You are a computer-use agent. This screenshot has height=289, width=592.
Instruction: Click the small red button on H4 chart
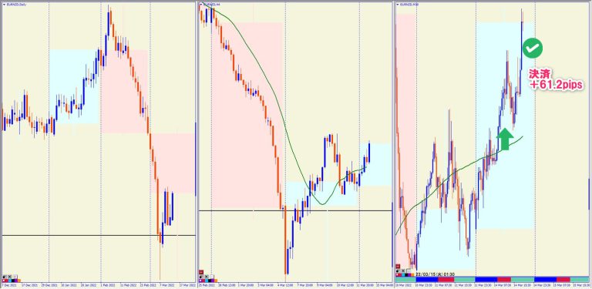201,272
